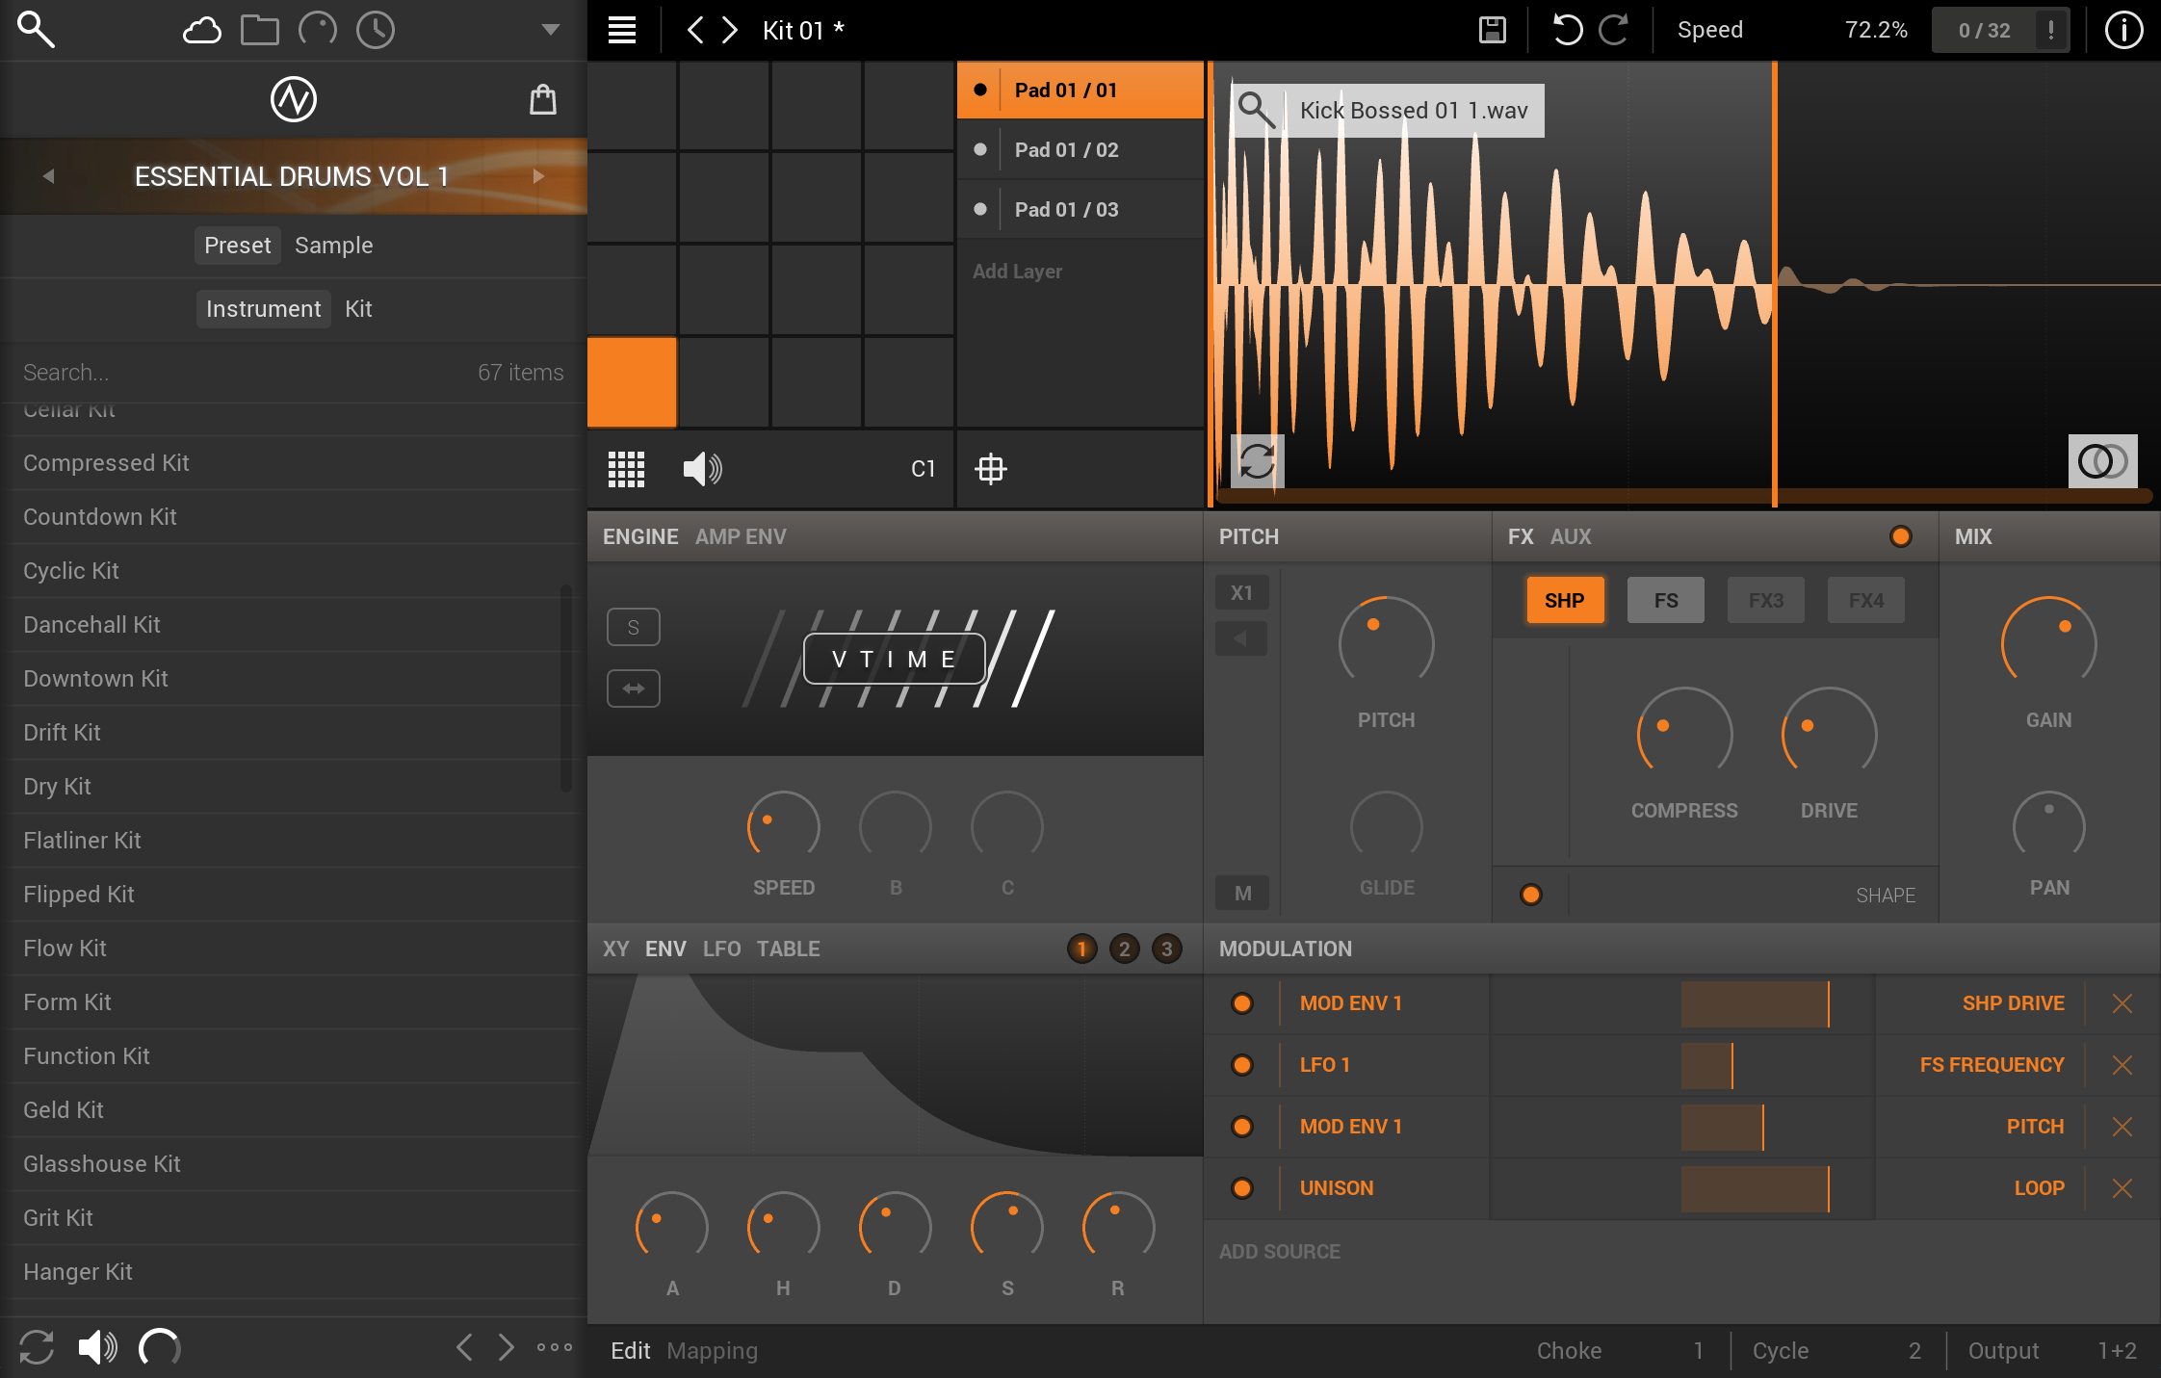Toggle the Pad 01 / 02 layer dot
This screenshot has height=1378, width=2161.
click(x=980, y=149)
